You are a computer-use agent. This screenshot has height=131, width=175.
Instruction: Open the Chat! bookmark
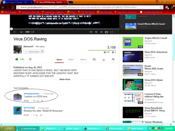(71, 12)
